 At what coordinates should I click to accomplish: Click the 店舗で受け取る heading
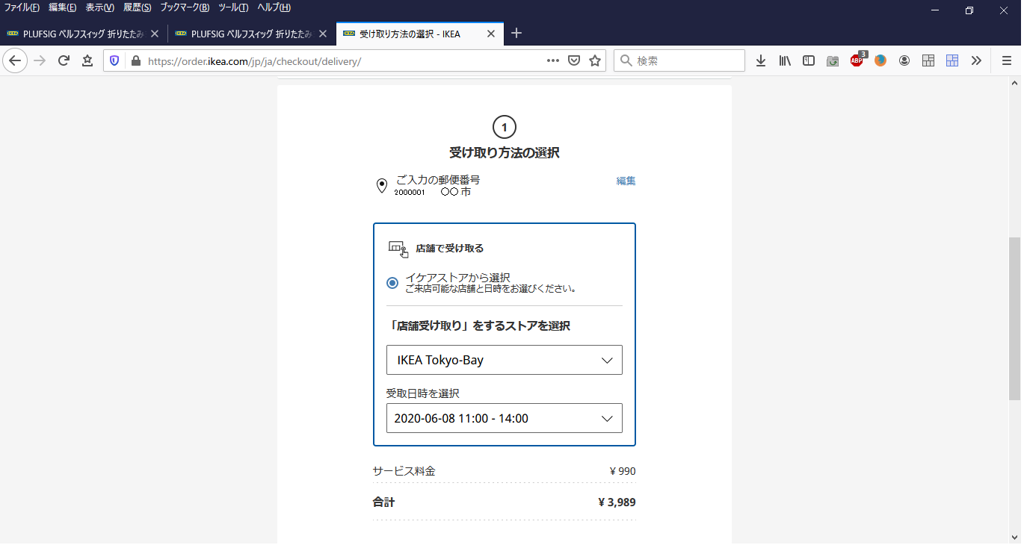450,249
